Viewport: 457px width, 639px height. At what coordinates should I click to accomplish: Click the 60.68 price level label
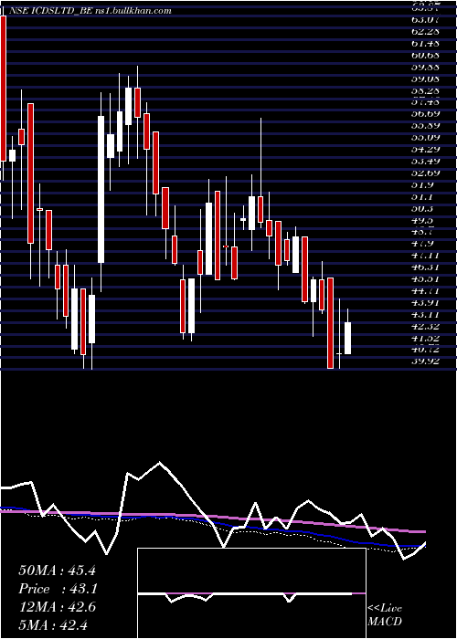click(427, 54)
